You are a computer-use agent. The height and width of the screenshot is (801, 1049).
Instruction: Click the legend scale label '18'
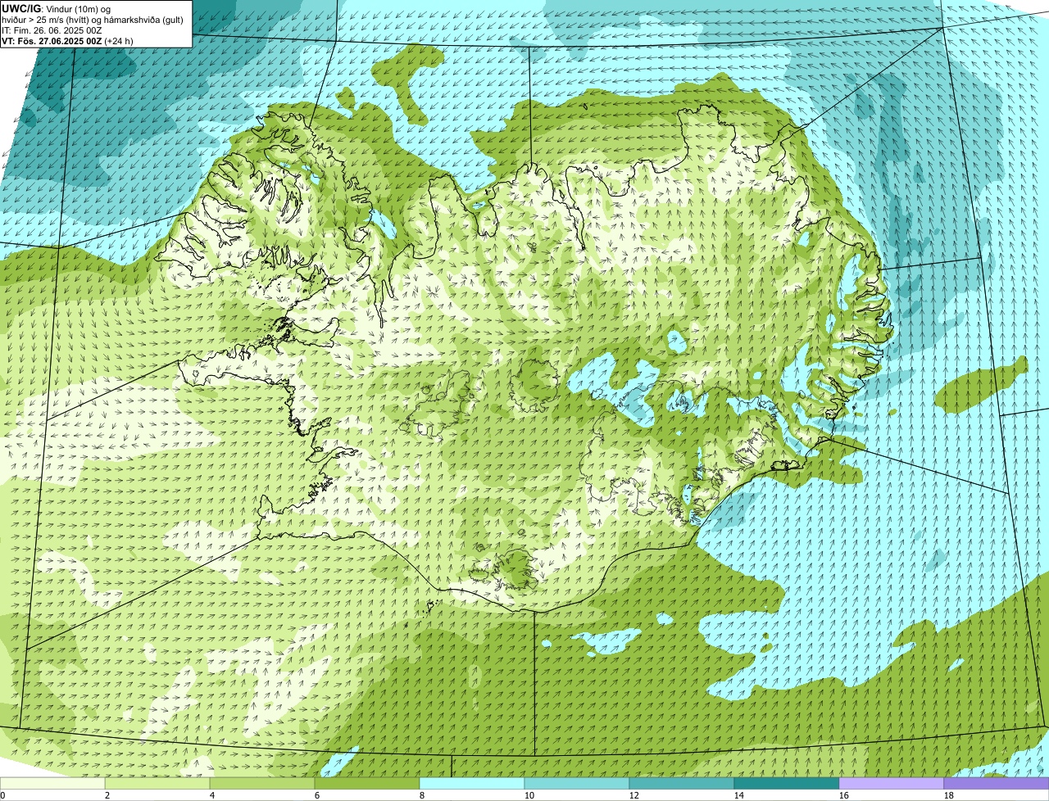click(x=949, y=795)
